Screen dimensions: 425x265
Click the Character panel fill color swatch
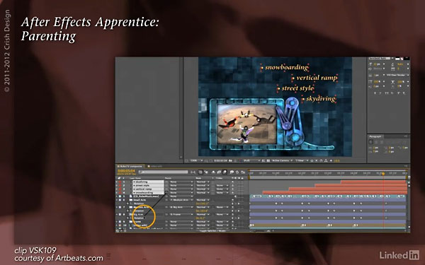click(x=397, y=59)
